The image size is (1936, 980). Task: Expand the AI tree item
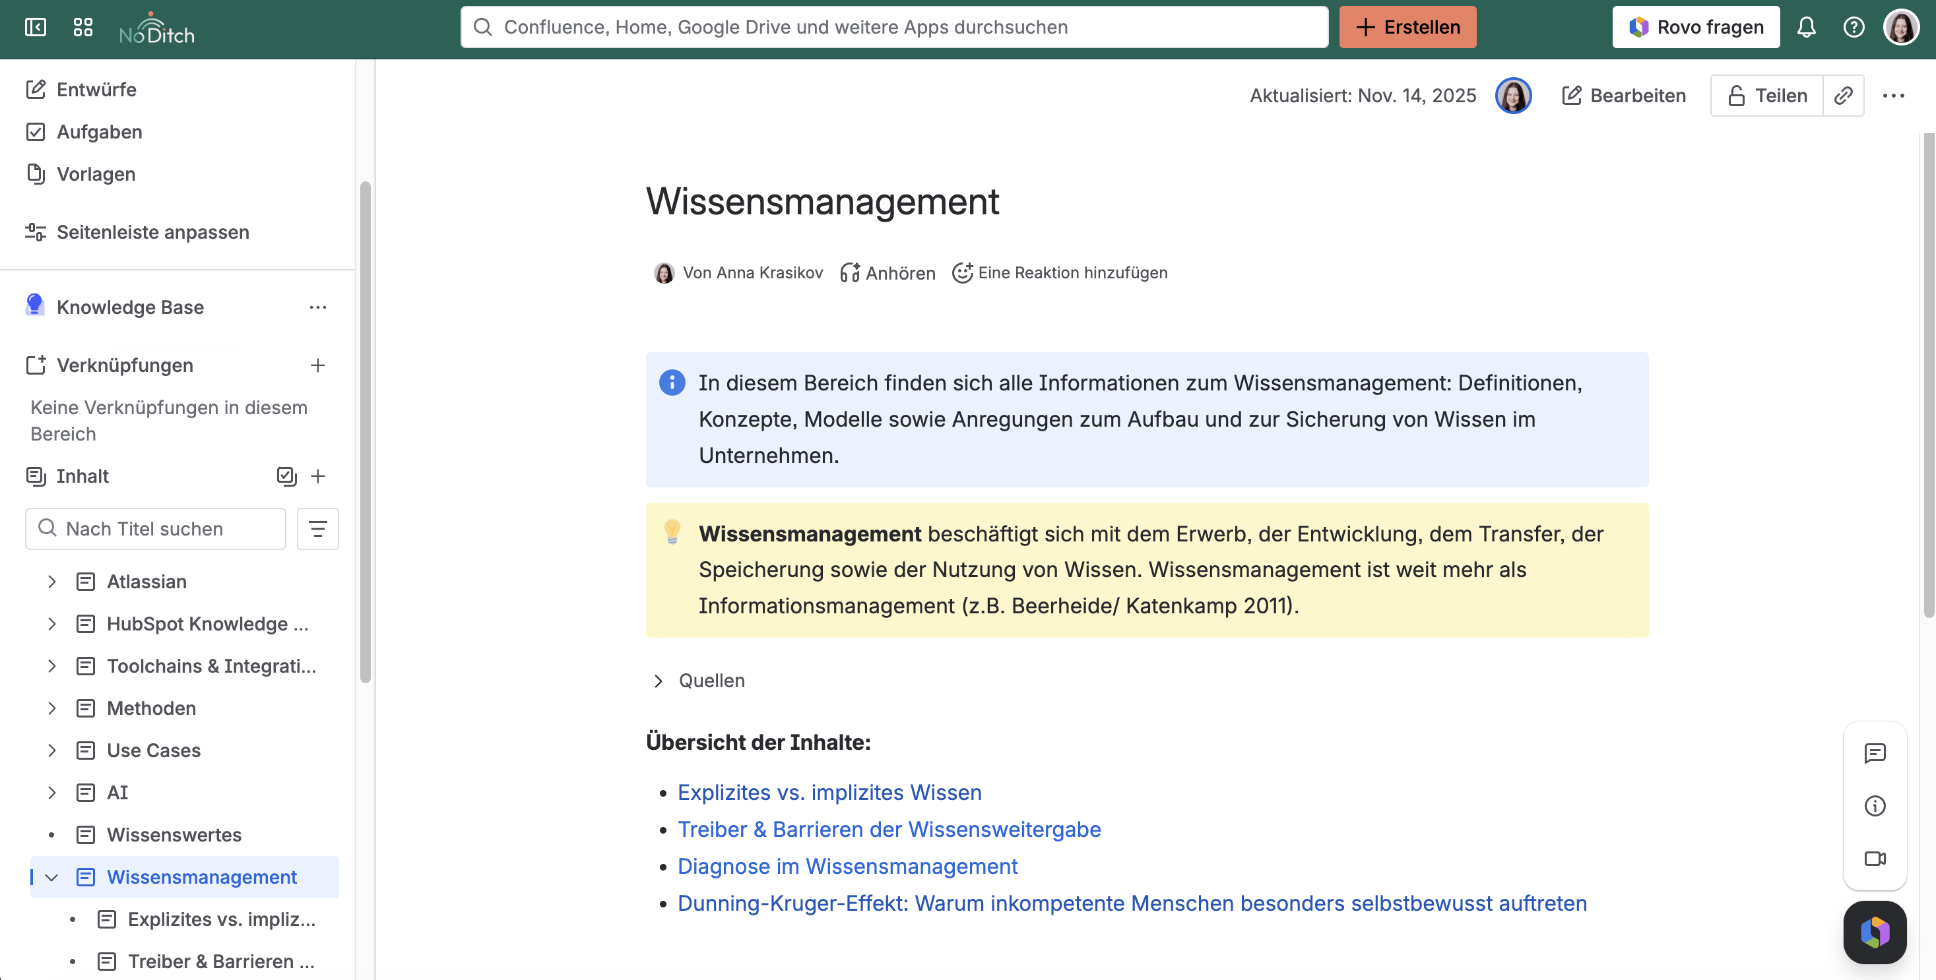[52, 792]
